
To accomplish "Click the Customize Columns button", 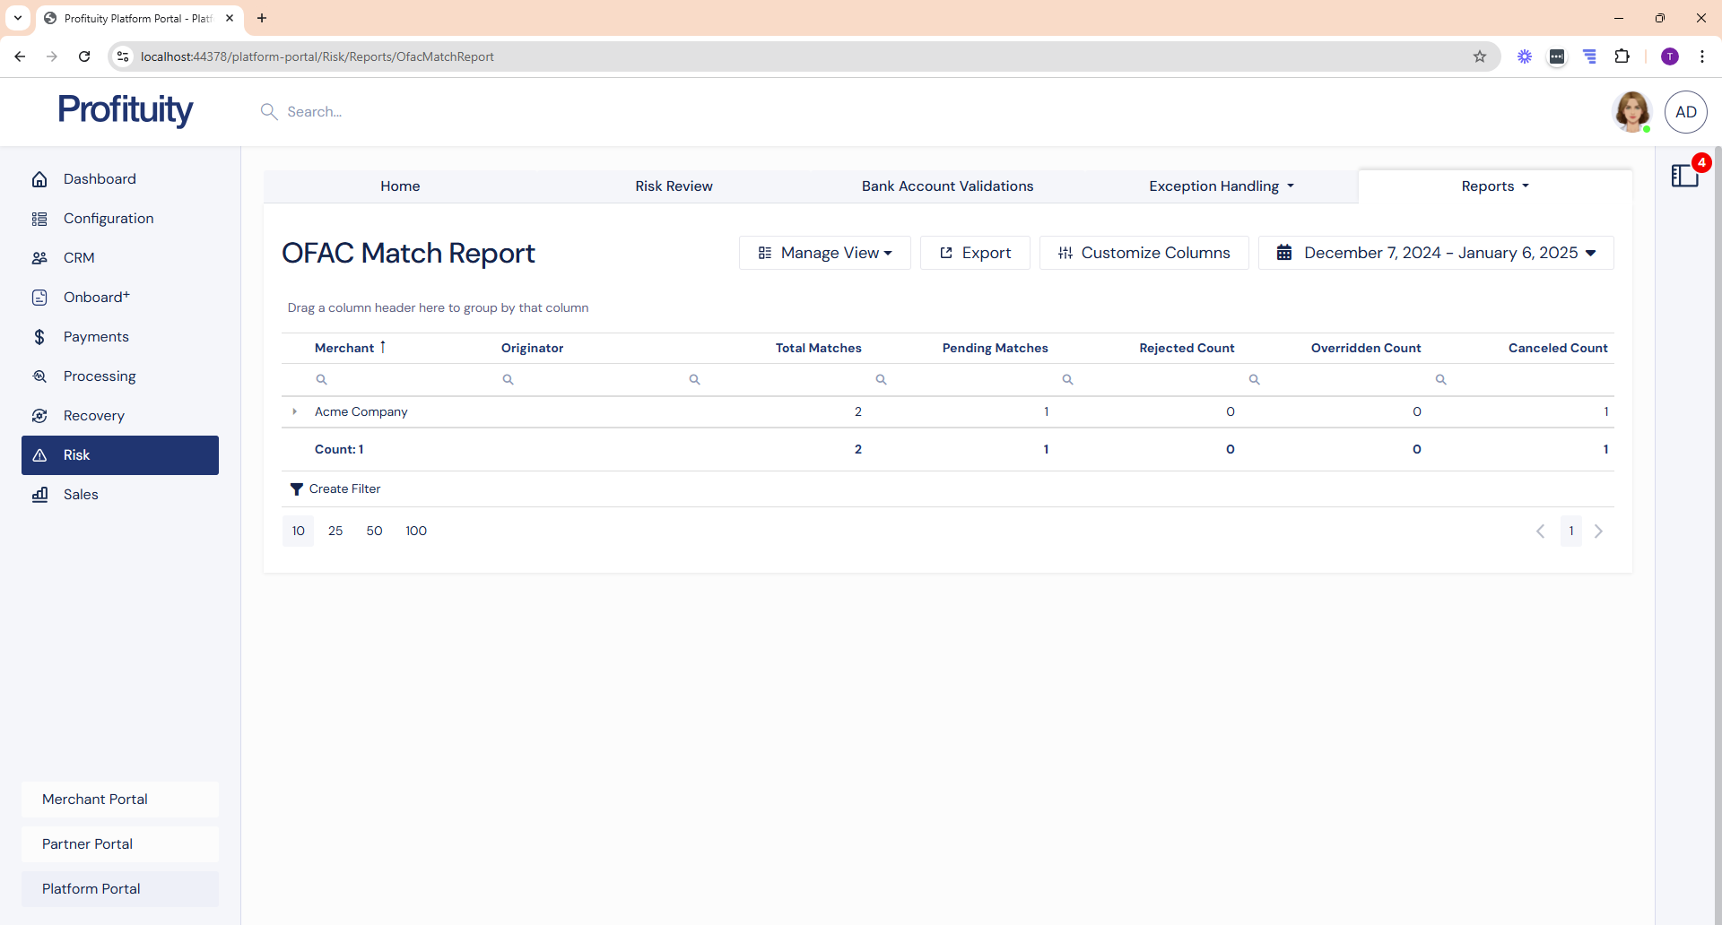I will [1144, 253].
